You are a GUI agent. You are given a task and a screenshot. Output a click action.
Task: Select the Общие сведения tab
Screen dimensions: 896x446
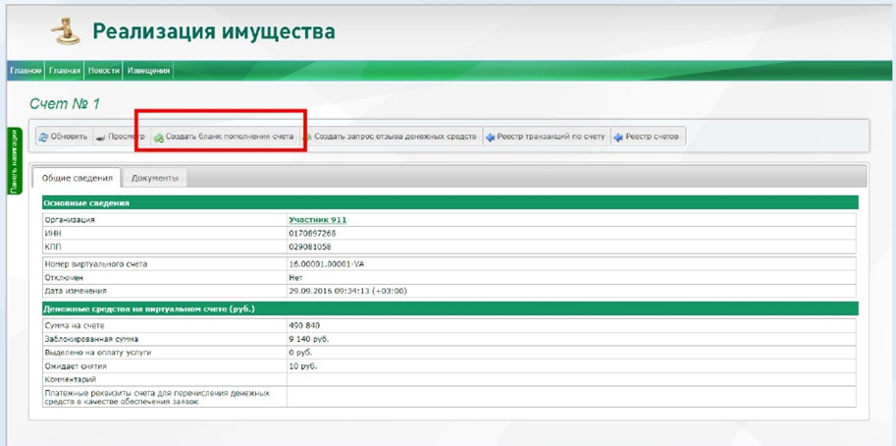click(77, 178)
